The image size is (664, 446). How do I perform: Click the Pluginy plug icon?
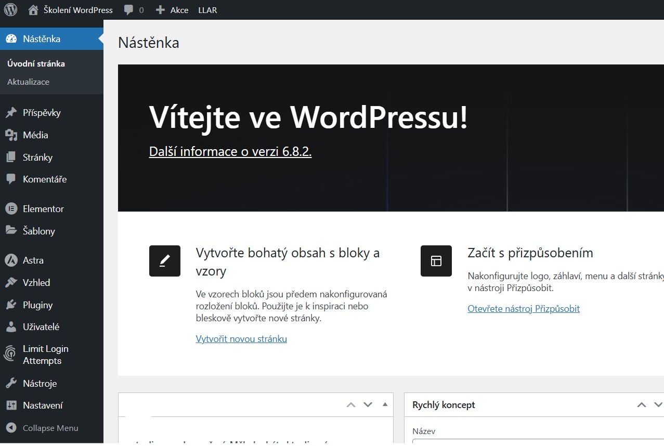tap(10, 305)
